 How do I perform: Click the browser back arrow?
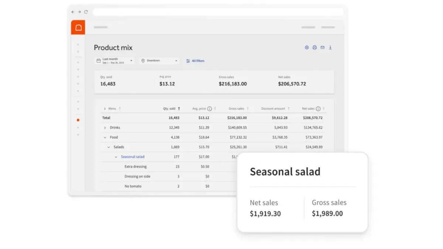coord(73,12)
